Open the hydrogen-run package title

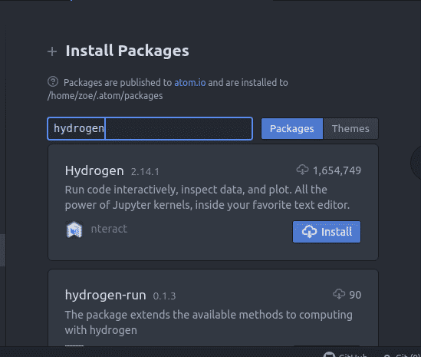[x=106, y=295]
